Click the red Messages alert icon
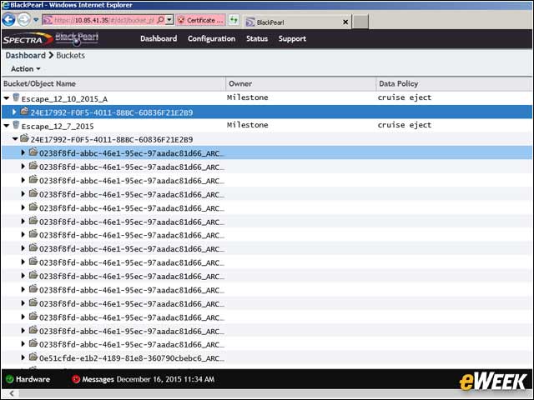Viewport: 534px width, 400px height. tap(76, 379)
